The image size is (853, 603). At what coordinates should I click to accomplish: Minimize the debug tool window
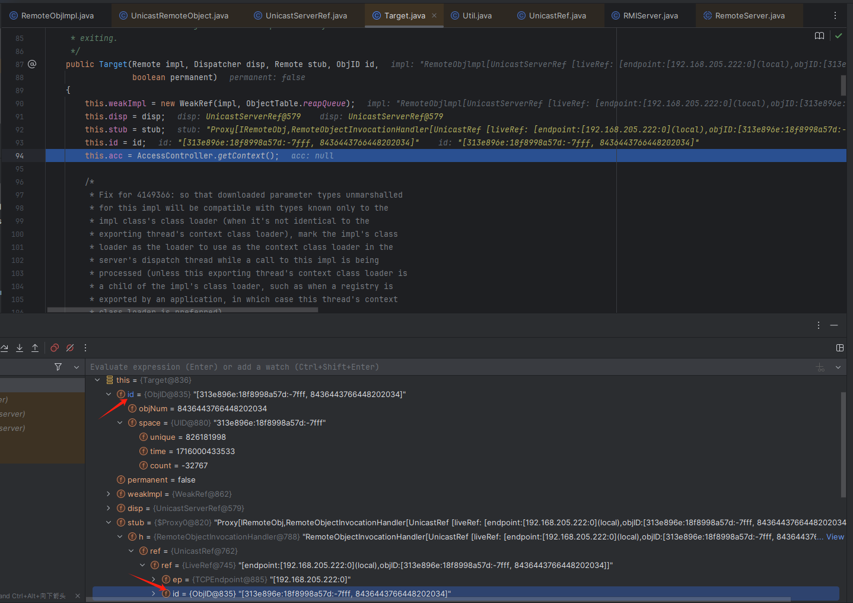(x=834, y=325)
